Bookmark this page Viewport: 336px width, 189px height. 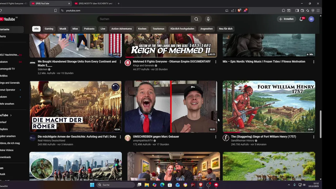(55, 10)
